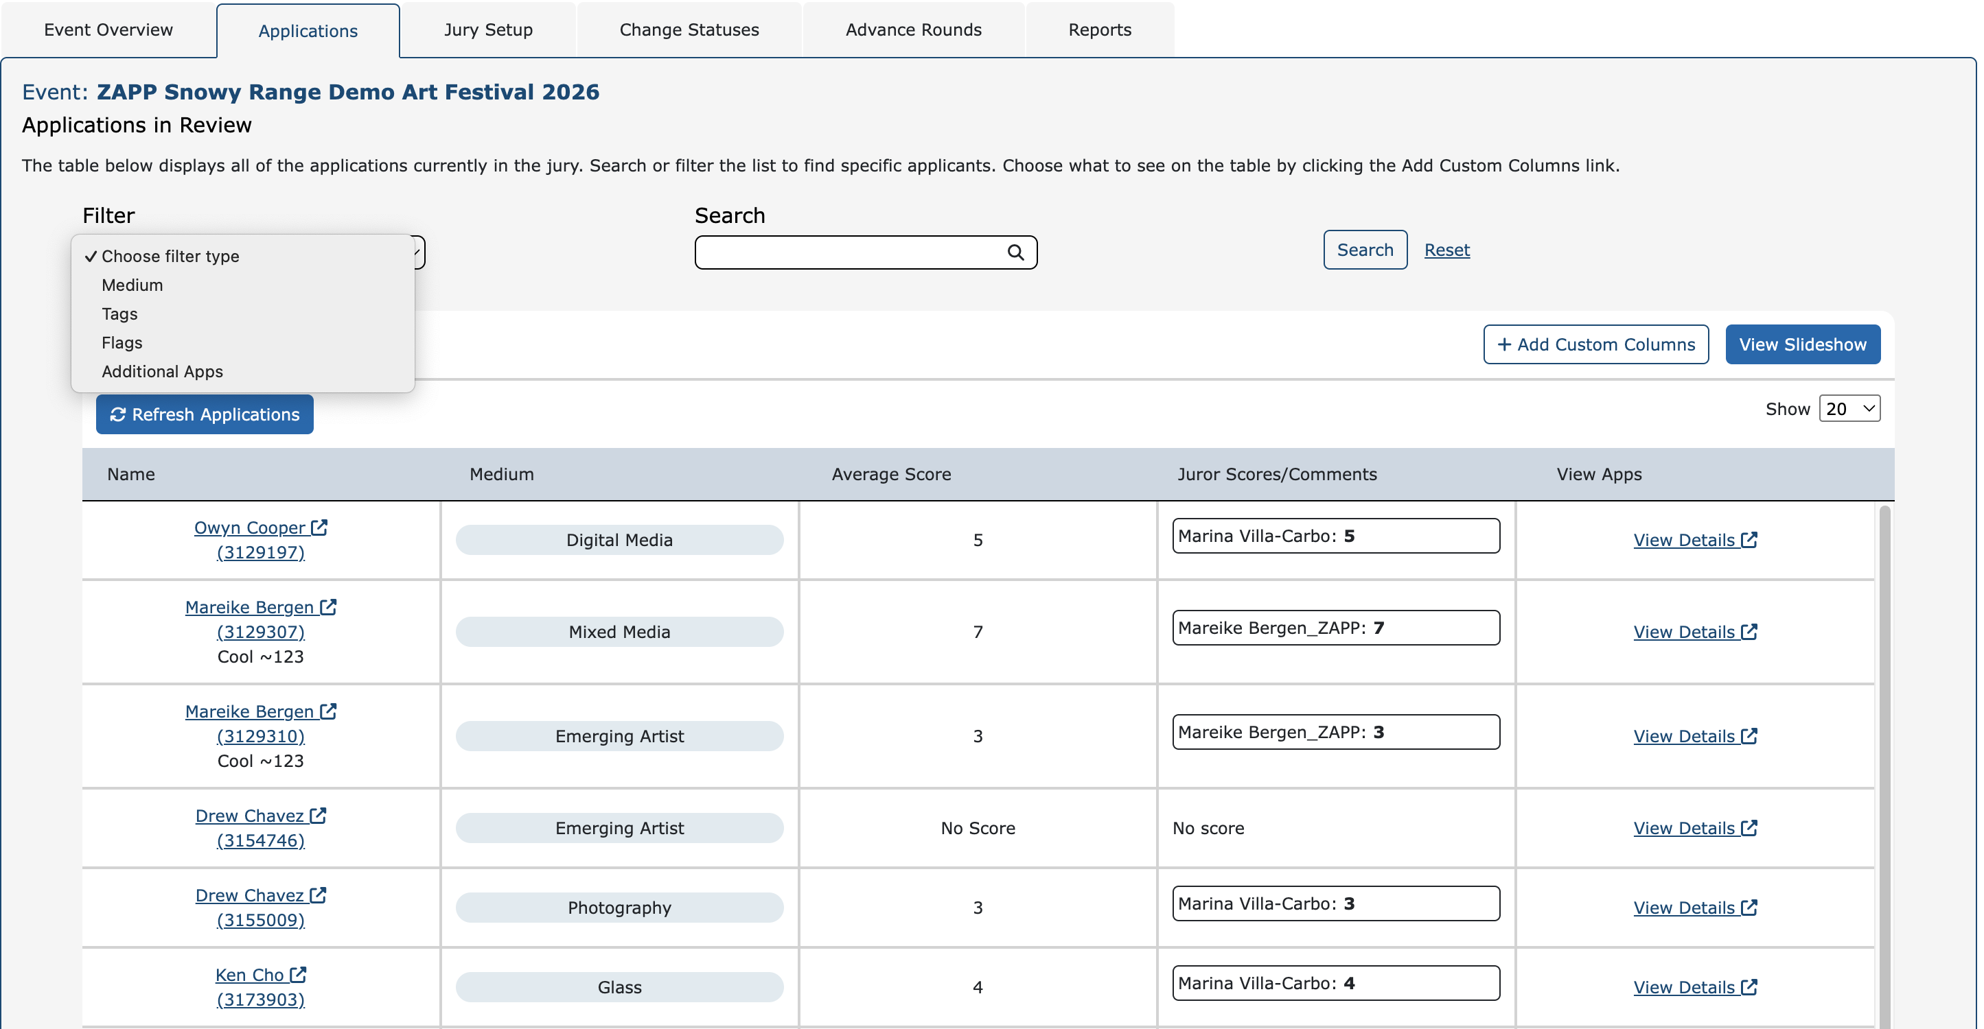
Task: Click the View Slideshow button
Action: pos(1802,344)
